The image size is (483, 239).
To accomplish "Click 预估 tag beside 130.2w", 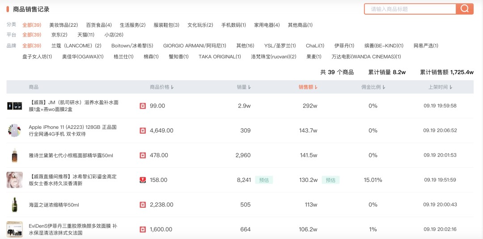I will [330, 180].
